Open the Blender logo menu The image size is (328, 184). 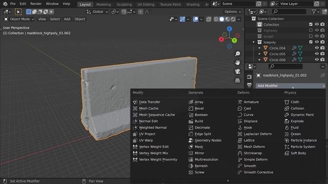(x=5, y=4)
